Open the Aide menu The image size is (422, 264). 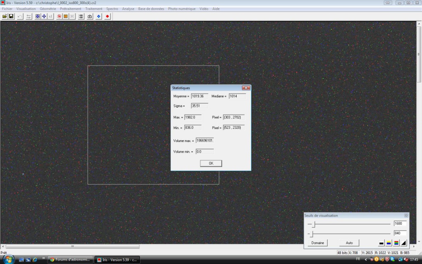tap(216, 9)
